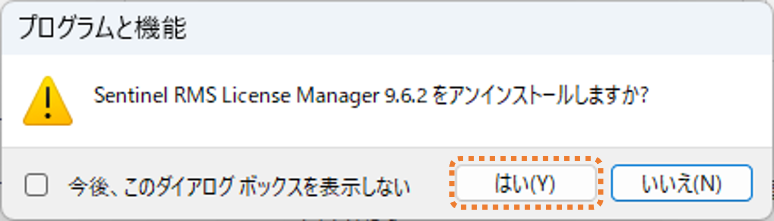This screenshot has height=221, width=774.
Task: Click the yellow warning triangle icon
Action: tap(47, 100)
